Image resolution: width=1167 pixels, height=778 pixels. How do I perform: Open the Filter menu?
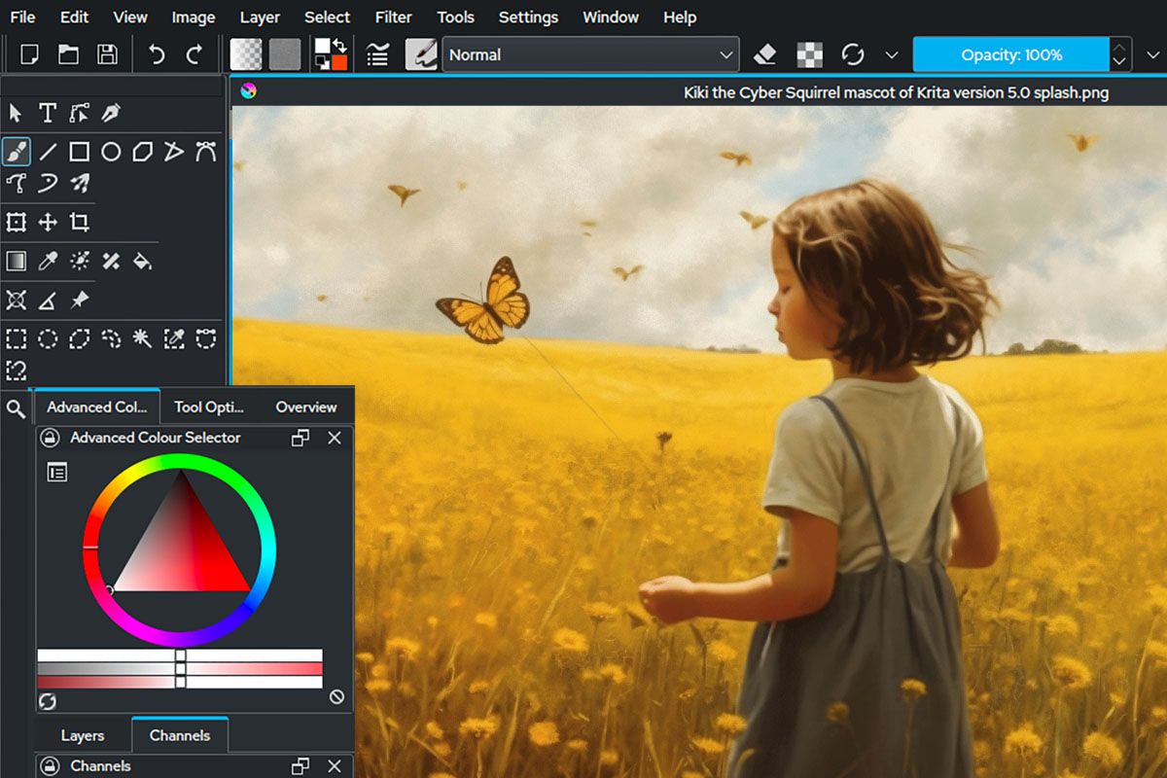click(393, 17)
